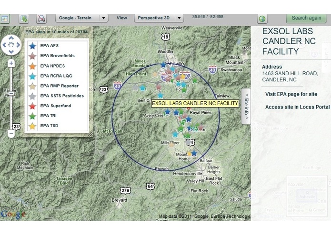The width and height of the screenshot is (331, 235).
Task: Click EPA Superfund legend star
Action: (32, 106)
